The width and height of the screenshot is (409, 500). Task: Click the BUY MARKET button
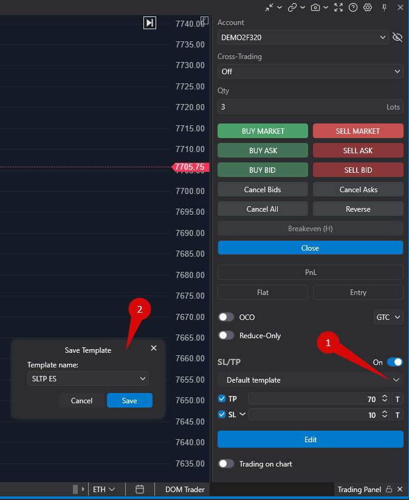[263, 131]
